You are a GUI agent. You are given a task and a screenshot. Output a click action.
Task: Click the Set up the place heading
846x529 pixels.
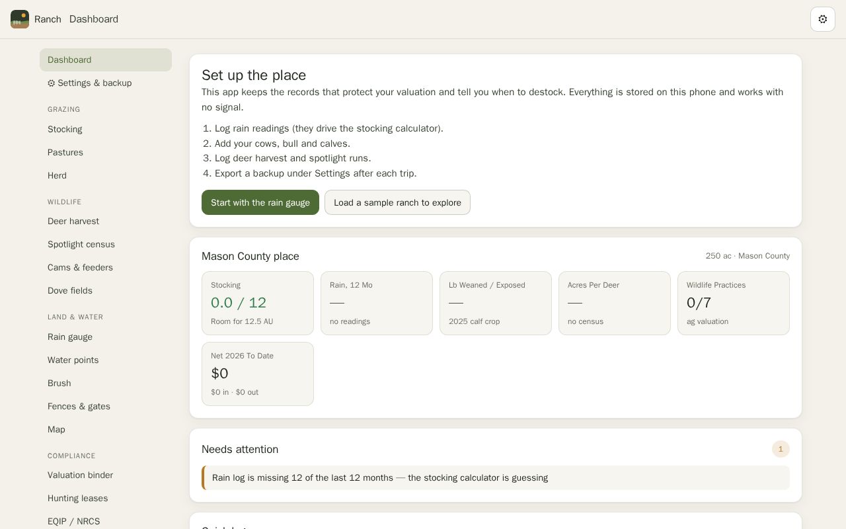pos(254,75)
